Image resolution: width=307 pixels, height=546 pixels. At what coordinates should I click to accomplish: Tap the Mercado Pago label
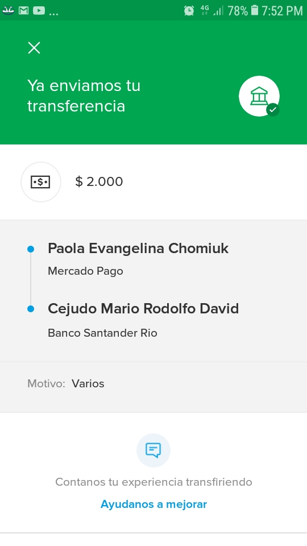[x=85, y=271]
